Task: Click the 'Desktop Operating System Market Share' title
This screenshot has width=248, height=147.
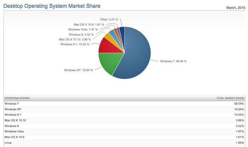Action: click(x=52, y=6)
